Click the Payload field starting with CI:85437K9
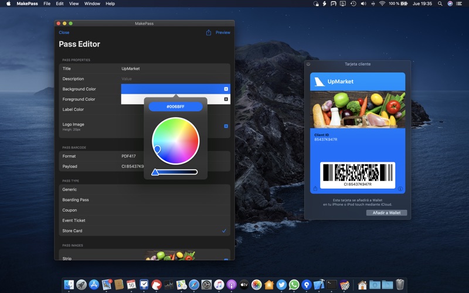 click(132, 166)
